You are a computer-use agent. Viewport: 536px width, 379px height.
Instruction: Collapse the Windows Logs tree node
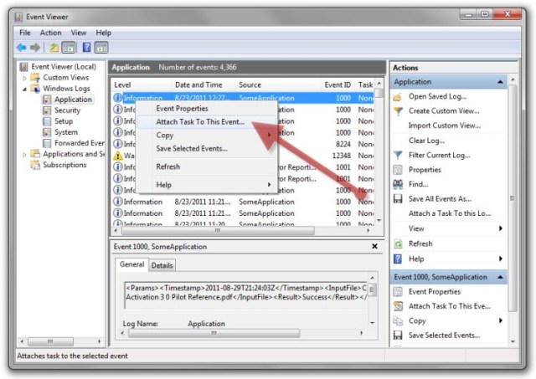coord(24,89)
